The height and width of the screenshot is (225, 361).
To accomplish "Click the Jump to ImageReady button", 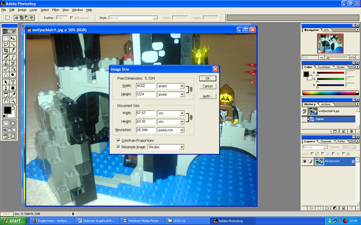I will click(9, 137).
